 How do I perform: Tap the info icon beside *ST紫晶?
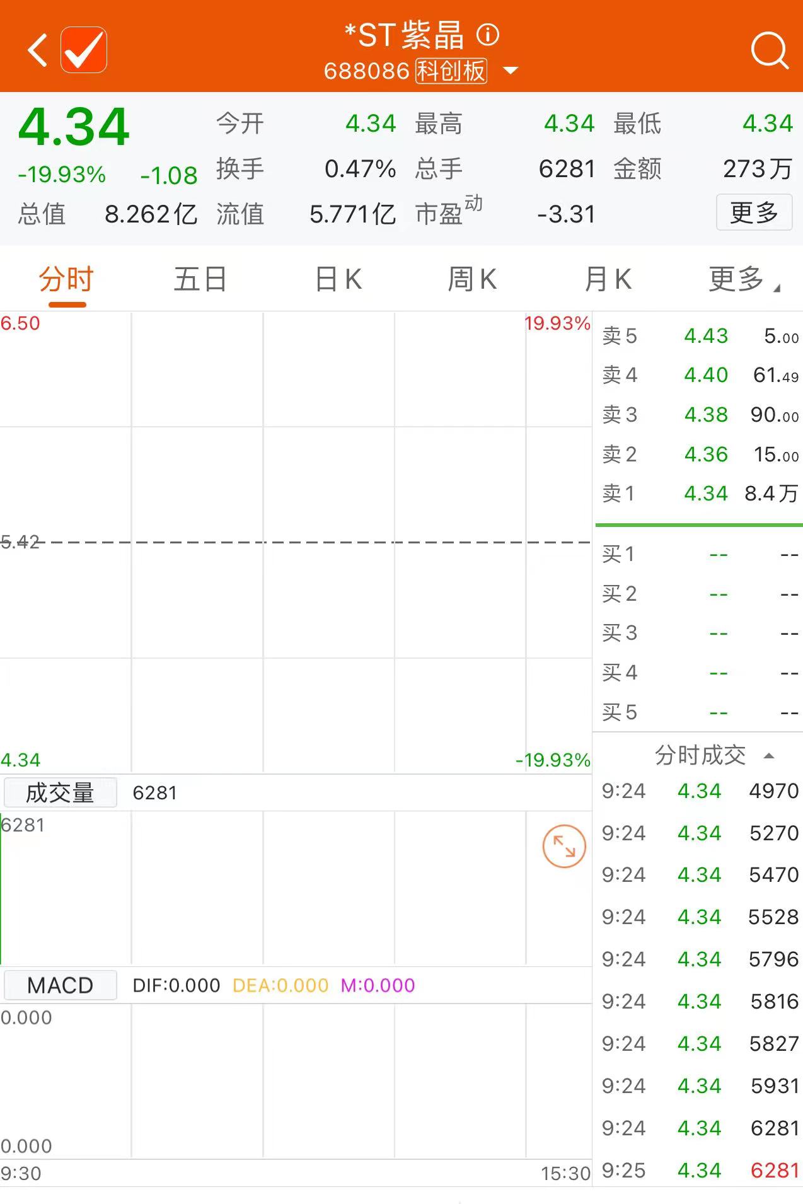pos(488,35)
